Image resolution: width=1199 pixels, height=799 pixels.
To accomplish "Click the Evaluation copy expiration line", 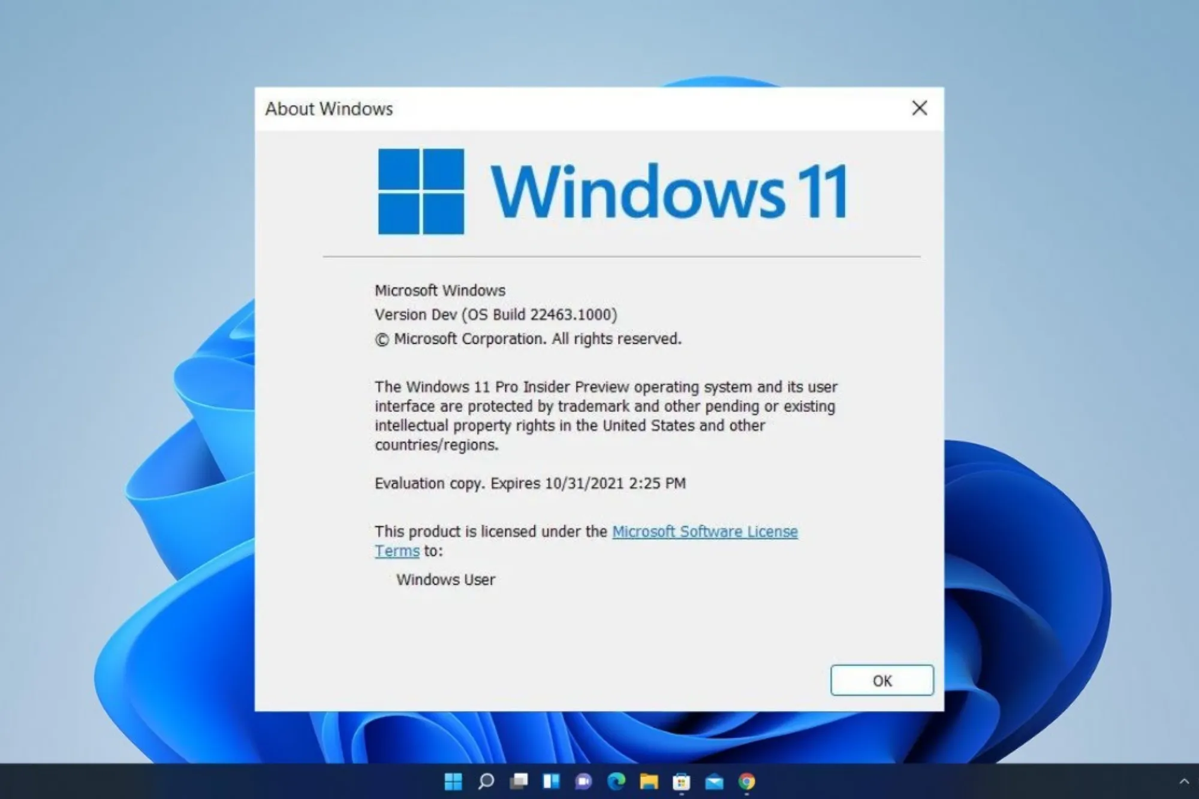I will pyautogui.click(x=530, y=483).
